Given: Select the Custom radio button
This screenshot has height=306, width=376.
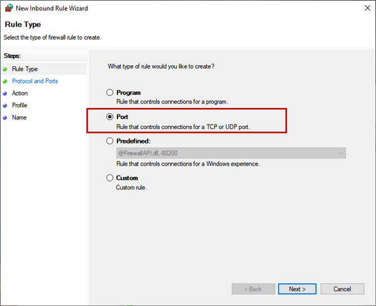Looking at the screenshot, I should tap(110, 178).
